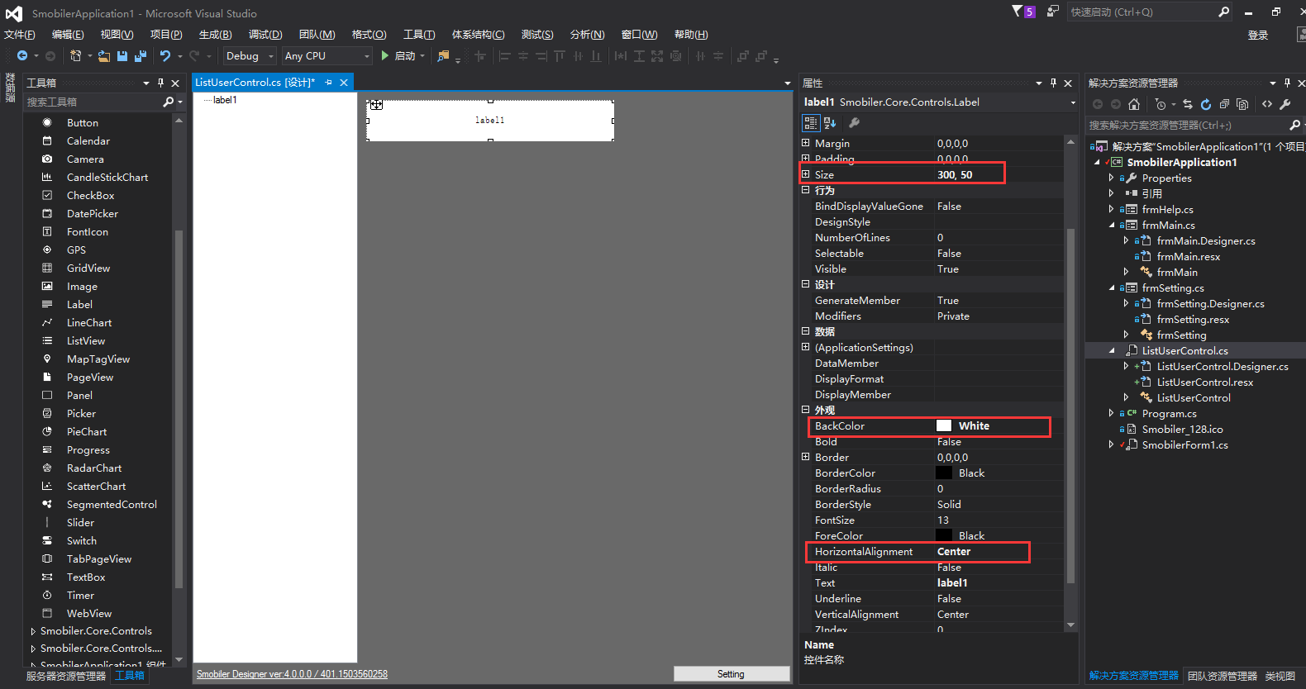Click the Show All Files icon

(1242, 104)
